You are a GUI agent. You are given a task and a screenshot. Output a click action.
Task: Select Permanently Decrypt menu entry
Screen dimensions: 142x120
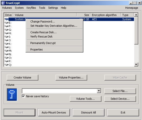[43, 43]
